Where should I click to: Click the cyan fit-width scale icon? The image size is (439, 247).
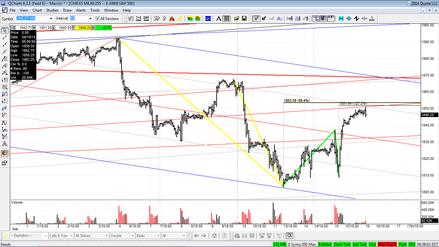click(341, 19)
